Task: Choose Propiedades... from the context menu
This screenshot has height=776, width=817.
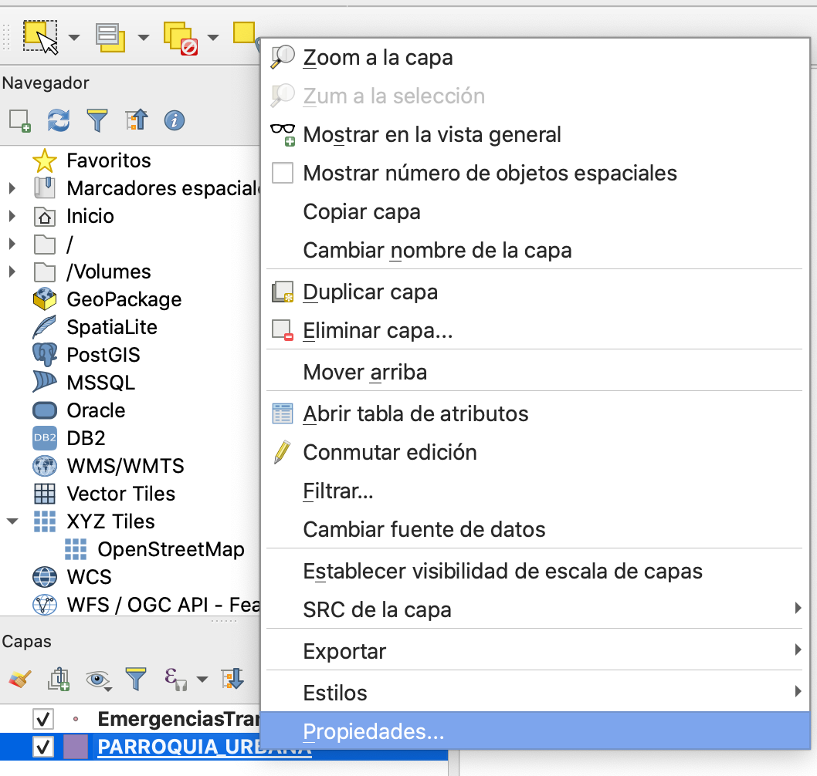Action: click(x=373, y=731)
